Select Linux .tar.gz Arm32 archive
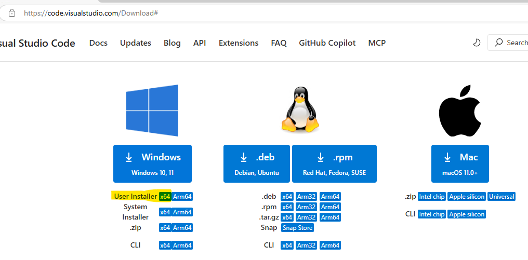Viewport: 528px width, 260px height. click(x=307, y=217)
